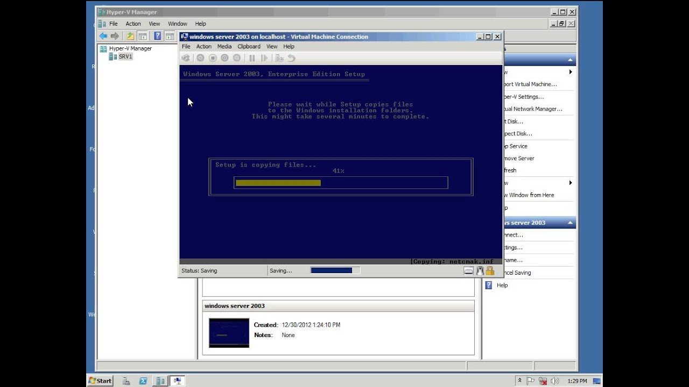This screenshot has width=689, height=387.
Task: Click the Setup copying files progress bar
Action: tap(341, 183)
